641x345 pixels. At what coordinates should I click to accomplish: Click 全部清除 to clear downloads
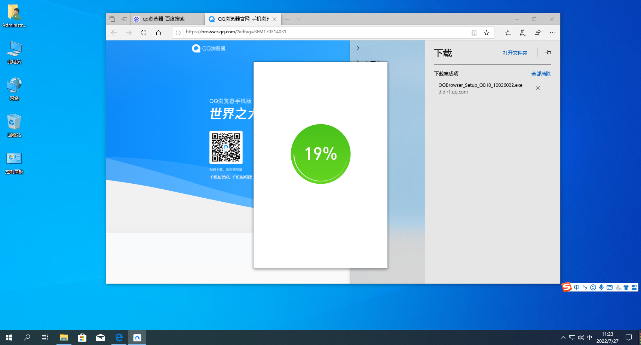click(x=541, y=74)
